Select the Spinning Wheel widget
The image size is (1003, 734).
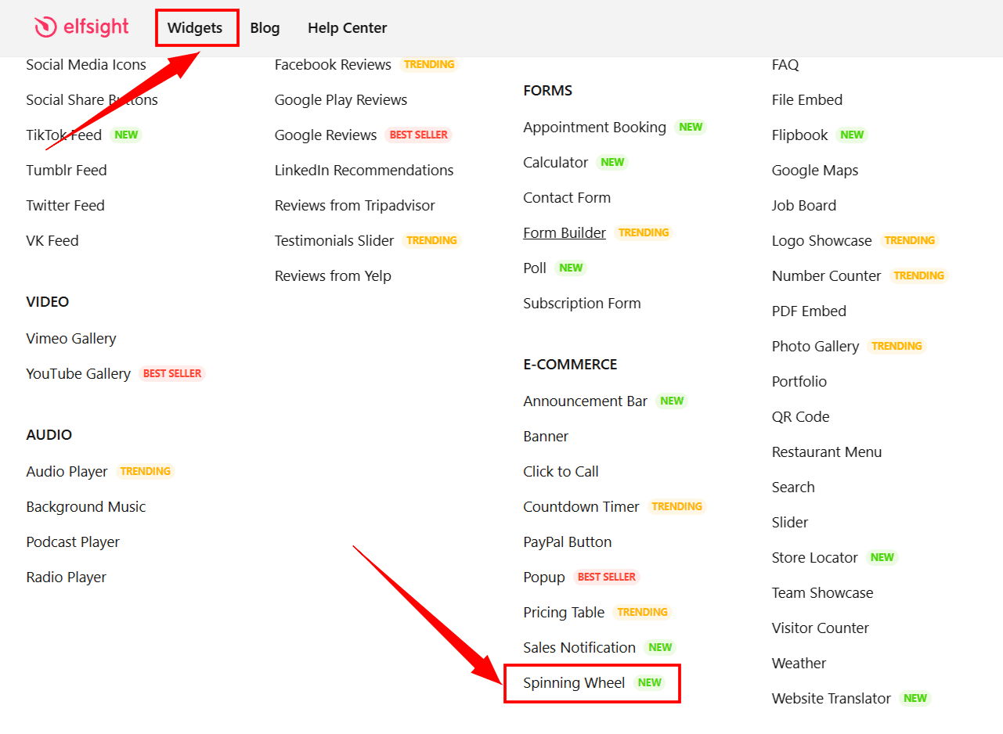tap(574, 683)
